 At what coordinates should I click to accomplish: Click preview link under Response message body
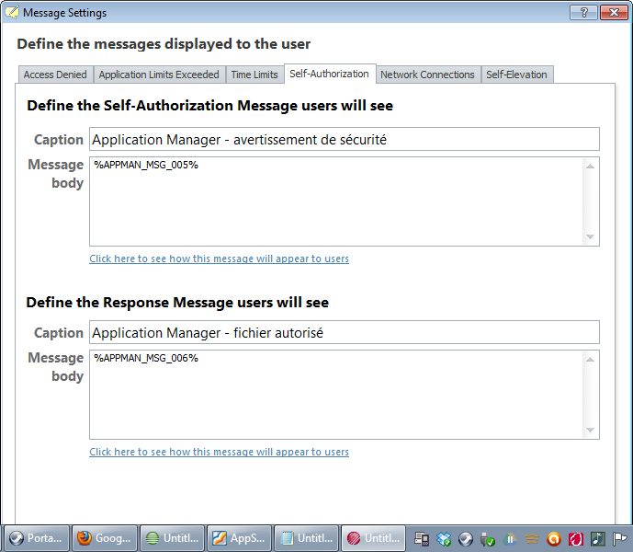tap(219, 452)
